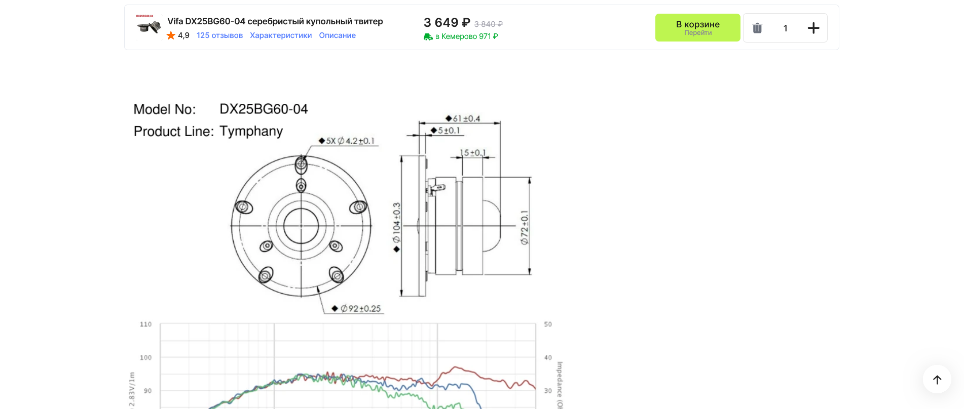The image size is (964, 409).
Task: Click the current price 3 649 ₽
Action: tap(447, 23)
